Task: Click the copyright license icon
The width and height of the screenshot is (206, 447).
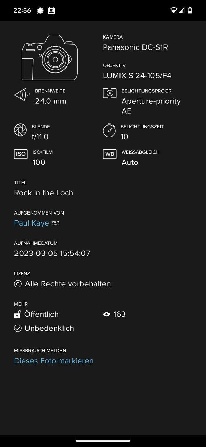Action: [18, 284]
